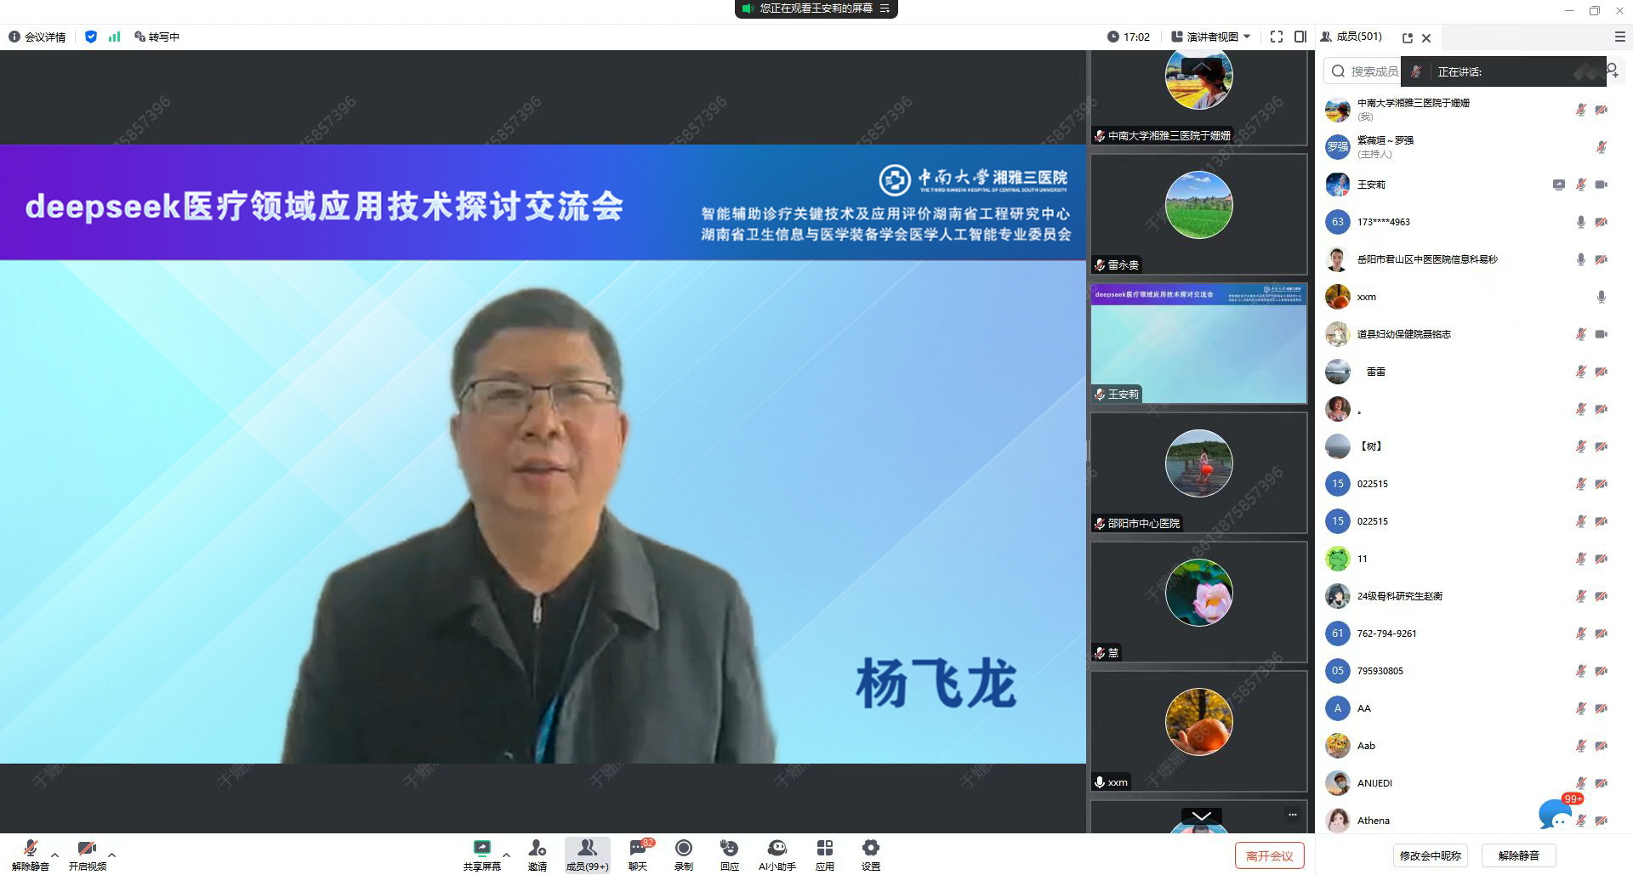Screen dimensions: 1633x875
Task: Check the green network signal icon
Action: pyautogui.click(x=114, y=37)
